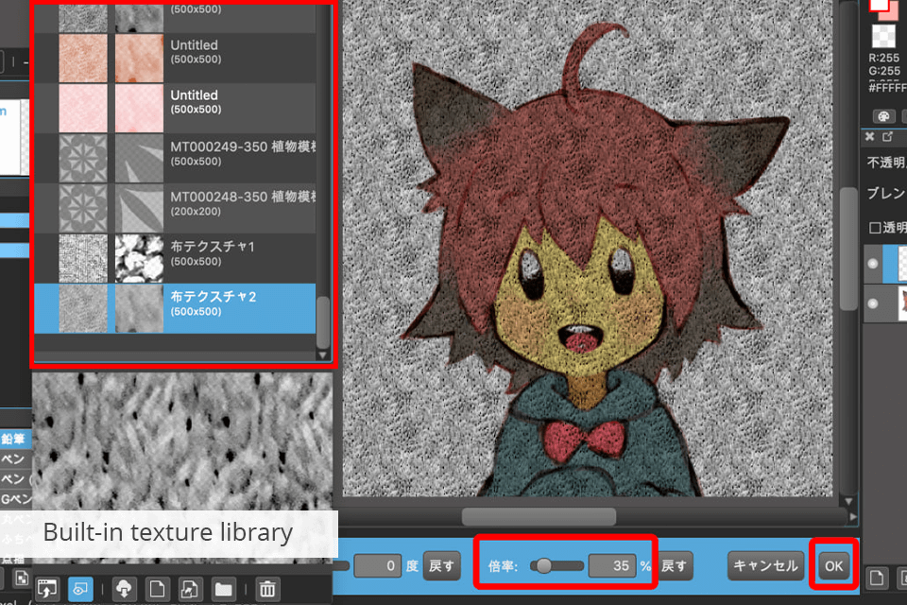907x605 pixels.
Task: Select the 布テクスチャ2 texture row
Action: [175, 308]
